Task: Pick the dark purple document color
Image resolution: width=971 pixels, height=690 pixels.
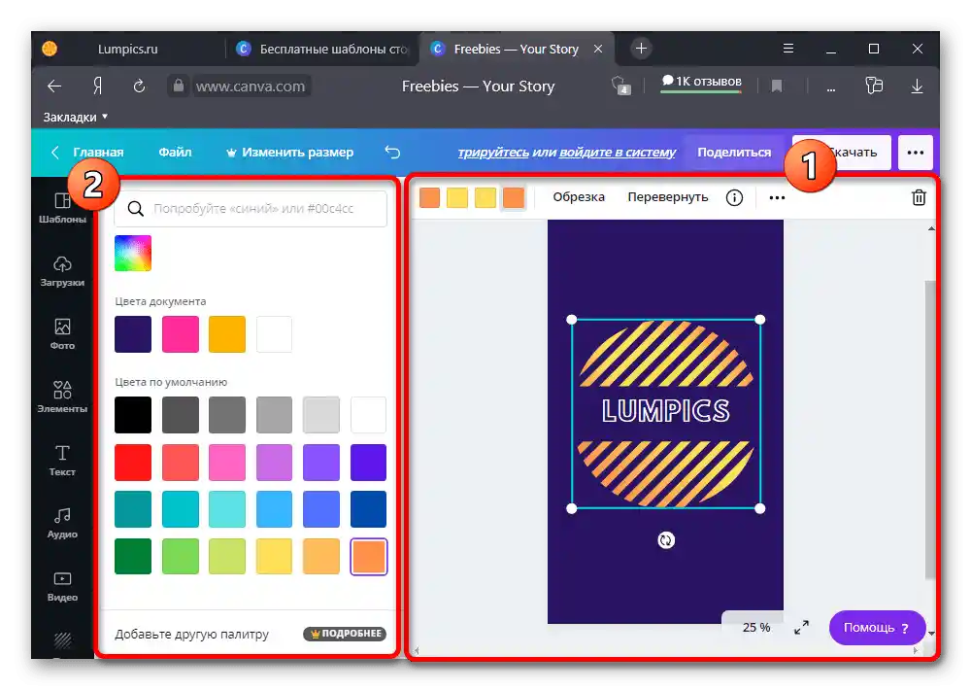Action: coord(133,334)
